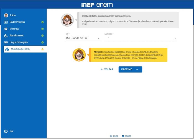Click green check beside Atendimentos
The image size is (194, 139).
point(42,36)
